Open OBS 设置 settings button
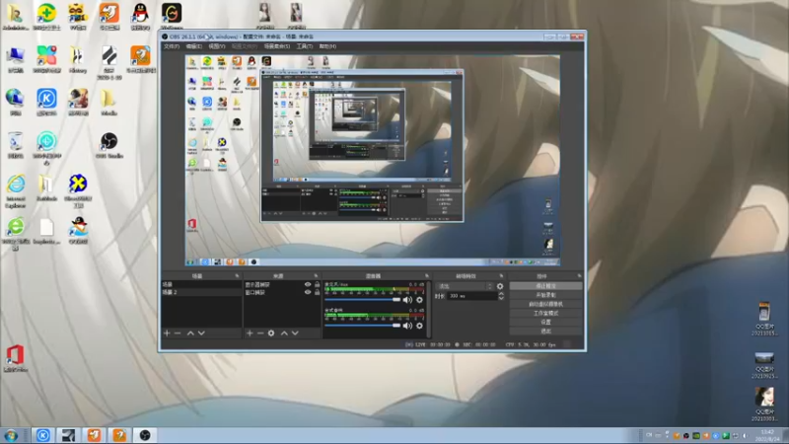The width and height of the screenshot is (789, 444). click(546, 323)
